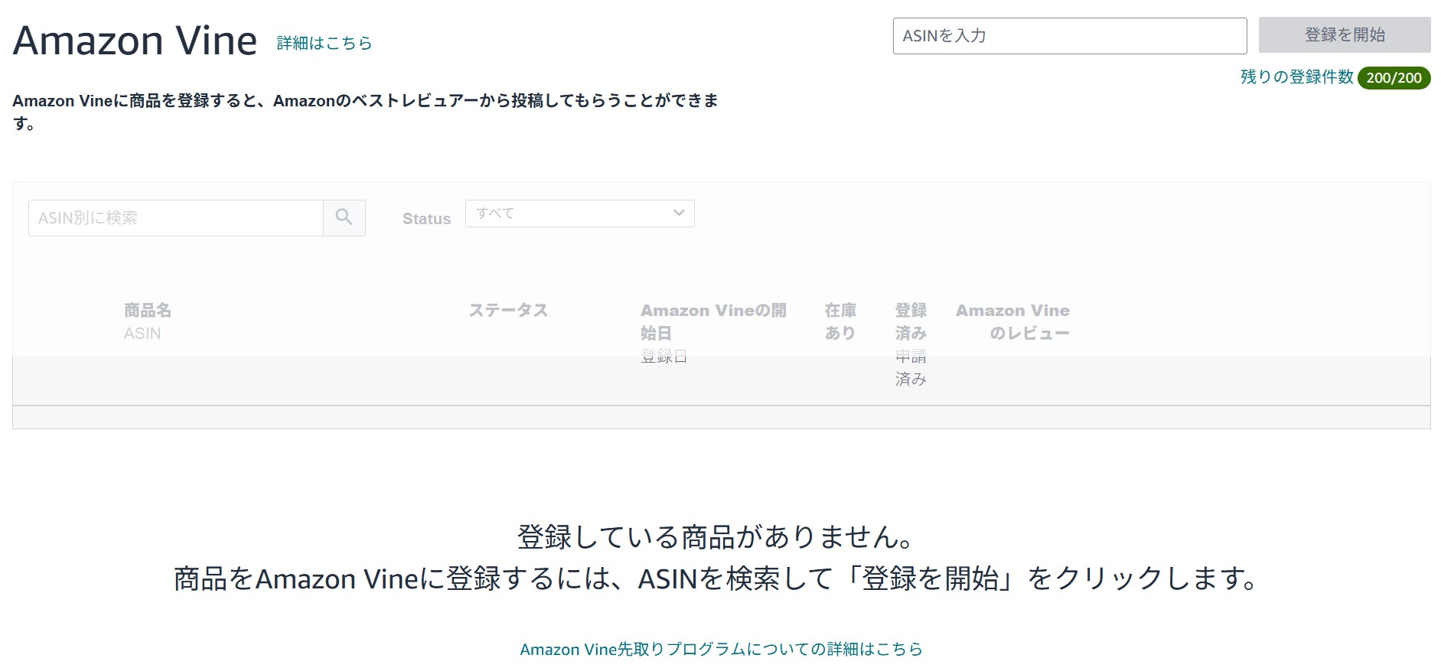This screenshot has width=1441, height=668.
Task: Click the 200/200 remaining count badge
Action: [x=1394, y=78]
